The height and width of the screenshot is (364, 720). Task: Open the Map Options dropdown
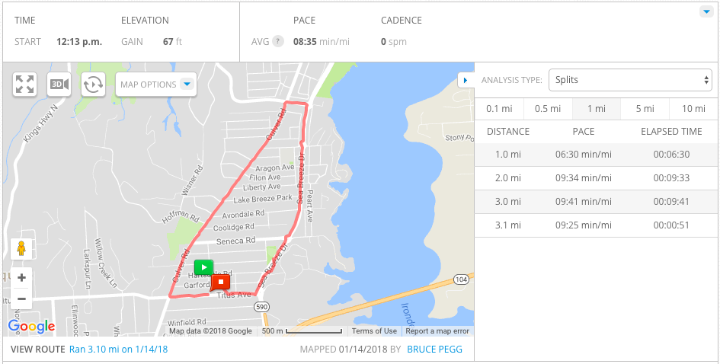156,85
